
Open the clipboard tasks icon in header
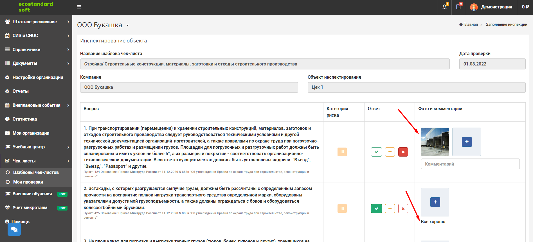pyautogui.click(x=458, y=7)
